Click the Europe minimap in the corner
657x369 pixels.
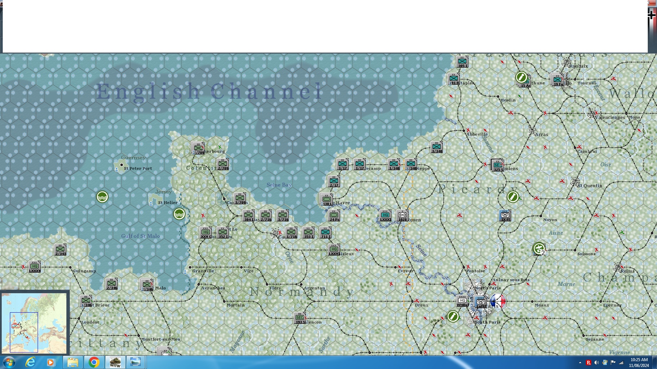(x=34, y=323)
